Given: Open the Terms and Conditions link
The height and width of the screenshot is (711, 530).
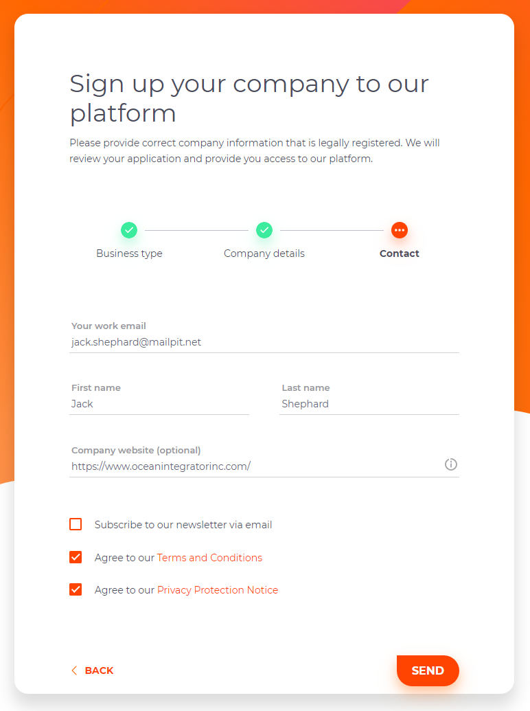Looking at the screenshot, I should (x=210, y=558).
